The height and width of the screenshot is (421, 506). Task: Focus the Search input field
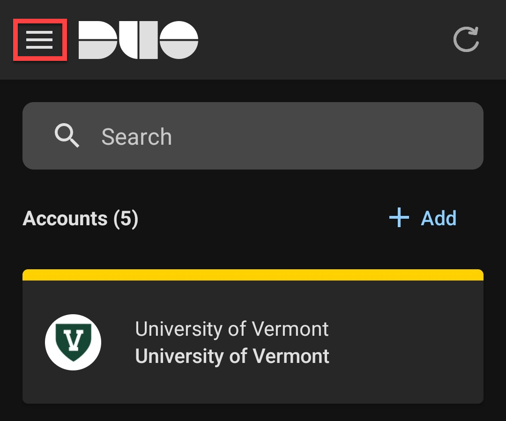coord(253,136)
